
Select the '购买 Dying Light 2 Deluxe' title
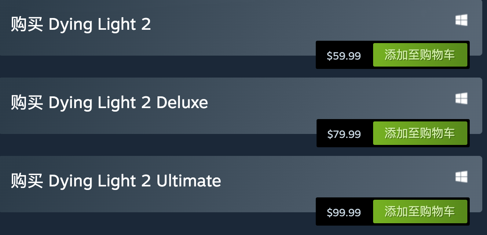pyautogui.click(x=109, y=103)
